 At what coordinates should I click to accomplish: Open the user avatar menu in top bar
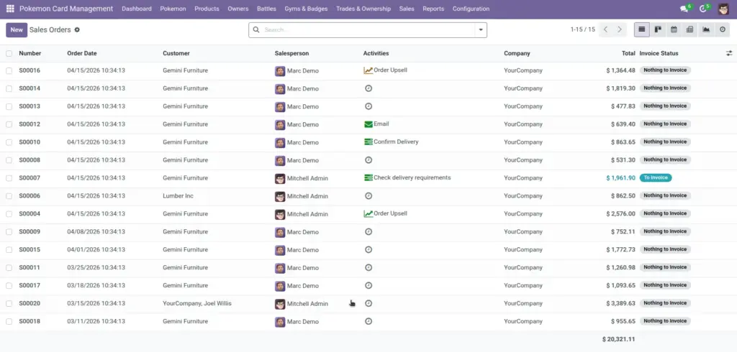[x=723, y=9]
